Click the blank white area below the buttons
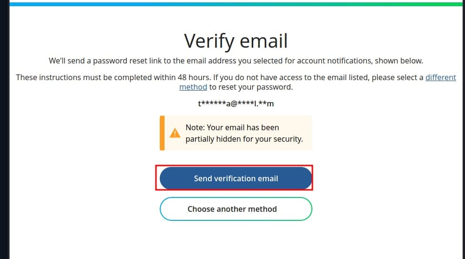Image resolution: width=465 pixels, height=259 pixels. click(x=236, y=241)
